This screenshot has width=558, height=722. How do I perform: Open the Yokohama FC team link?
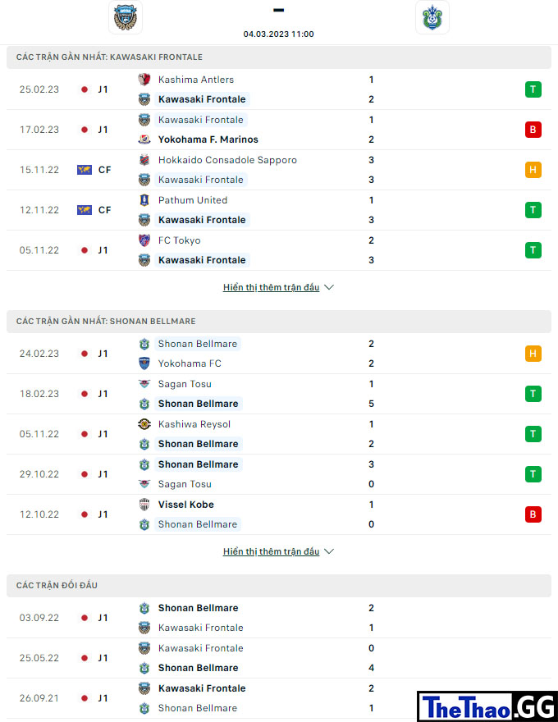190,363
